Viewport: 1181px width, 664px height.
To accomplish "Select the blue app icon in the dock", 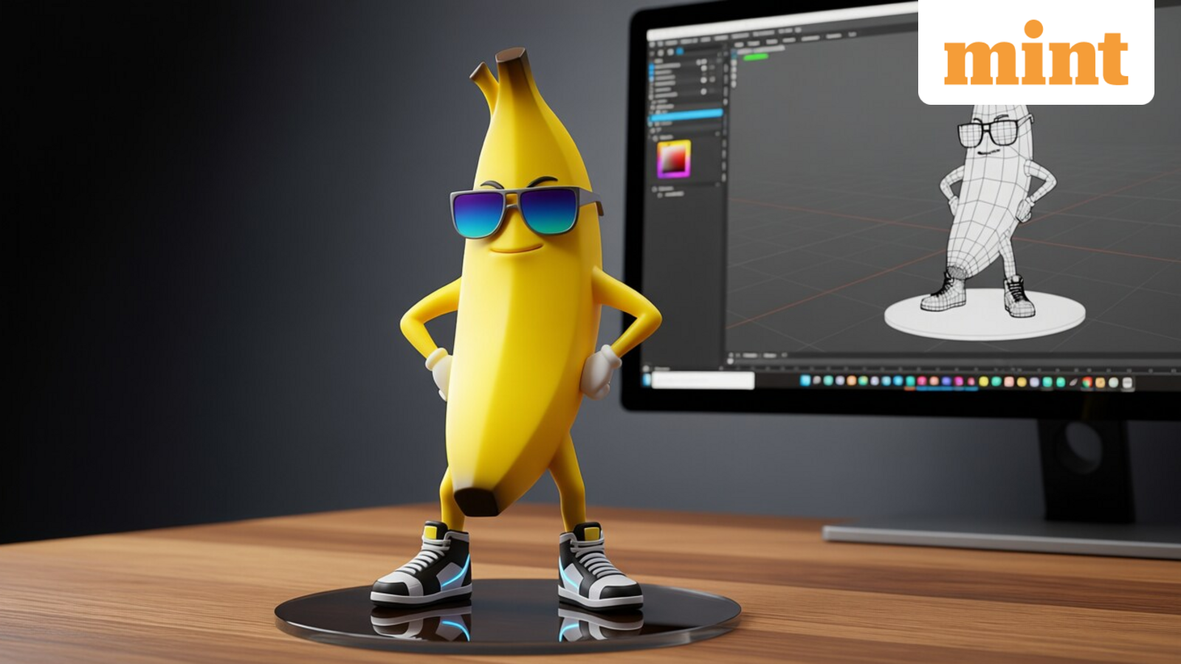I will pyautogui.click(x=805, y=381).
